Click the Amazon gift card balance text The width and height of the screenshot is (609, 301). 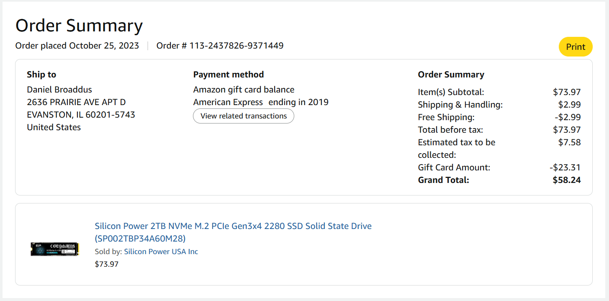[244, 90]
